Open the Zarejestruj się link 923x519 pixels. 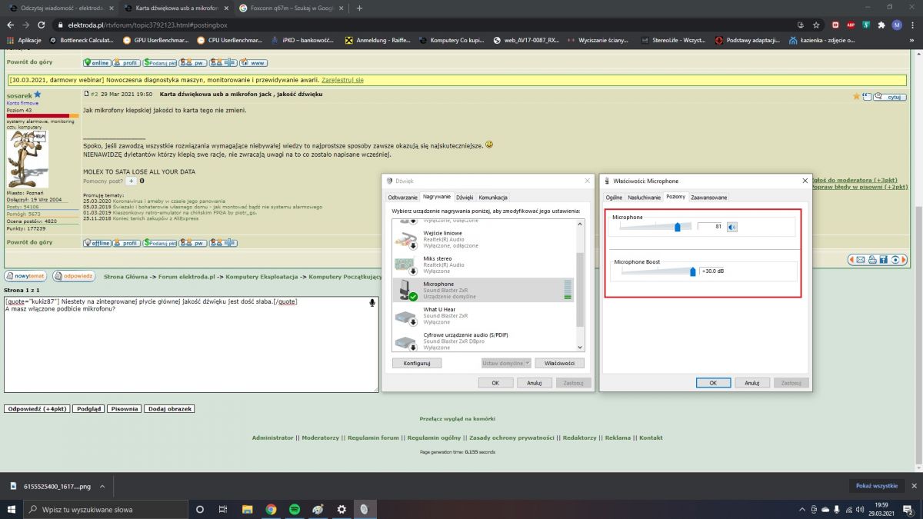click(x=342, y=79)
